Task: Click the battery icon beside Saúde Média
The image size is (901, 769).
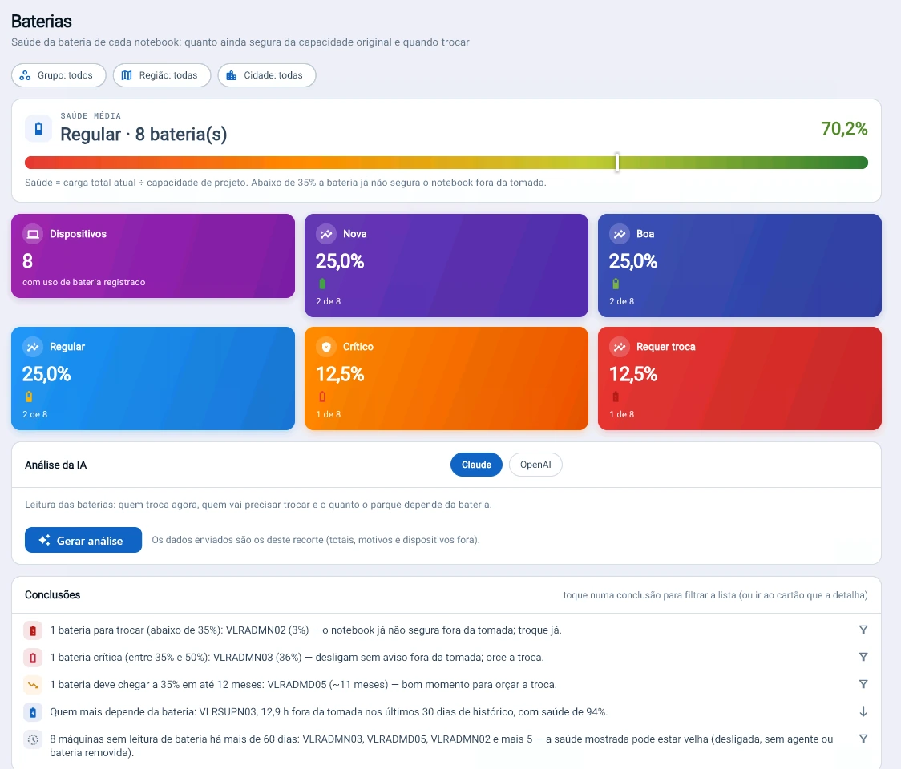Action: [38, 128]
